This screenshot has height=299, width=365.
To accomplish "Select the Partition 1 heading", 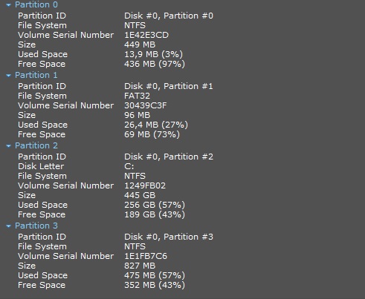I will pos(36,75).
